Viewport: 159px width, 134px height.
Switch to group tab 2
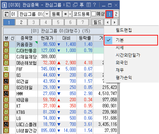click(x=21, y=22)
